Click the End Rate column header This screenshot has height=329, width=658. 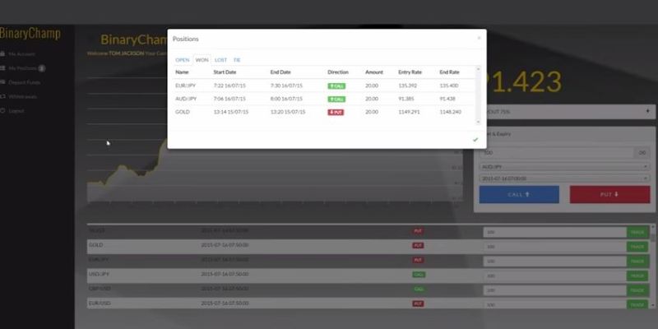click(x=449, y=72)
